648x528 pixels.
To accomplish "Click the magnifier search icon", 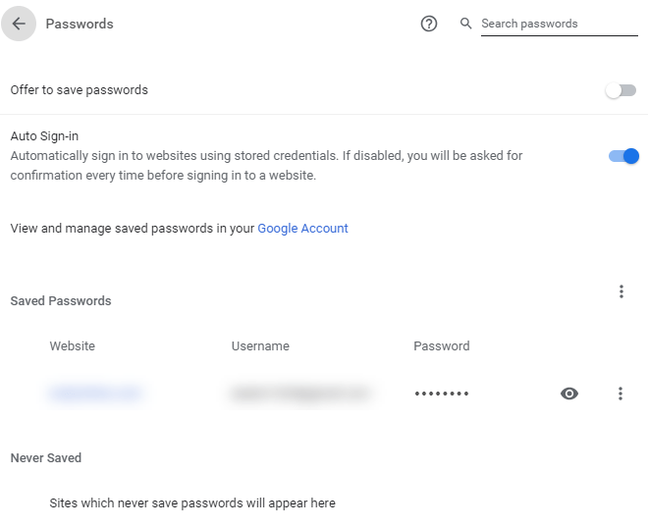I will pyautogui.click(x=465, y=24).
